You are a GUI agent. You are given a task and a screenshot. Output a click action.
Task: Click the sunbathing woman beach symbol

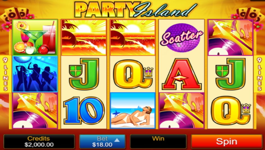(133, 110)
